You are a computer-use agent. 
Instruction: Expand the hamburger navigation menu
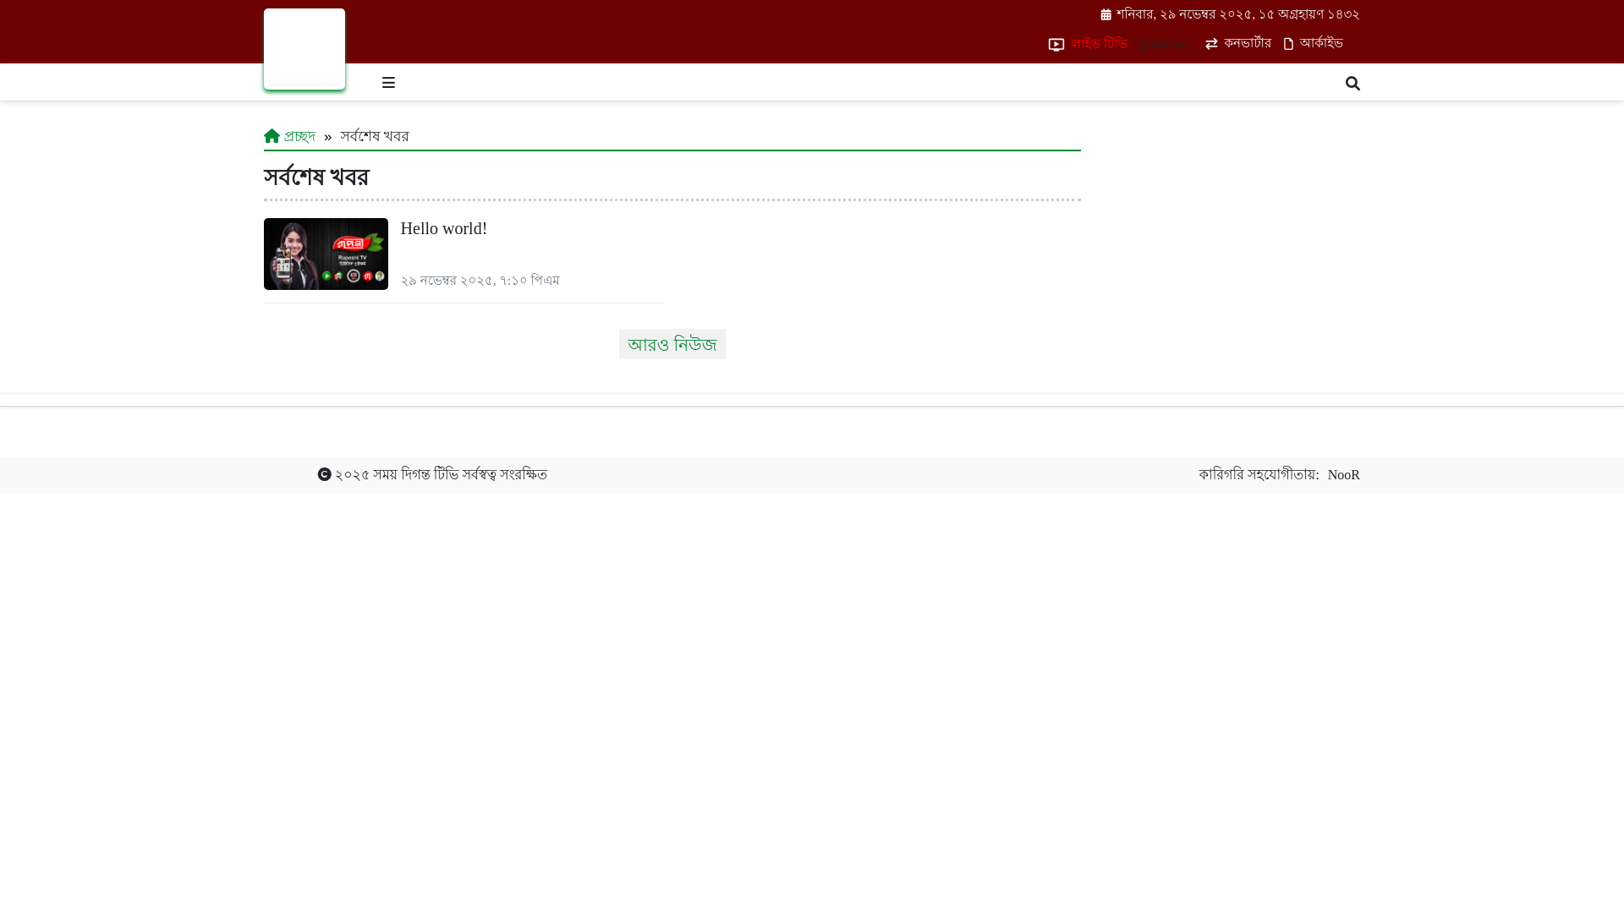pos(388,83)
